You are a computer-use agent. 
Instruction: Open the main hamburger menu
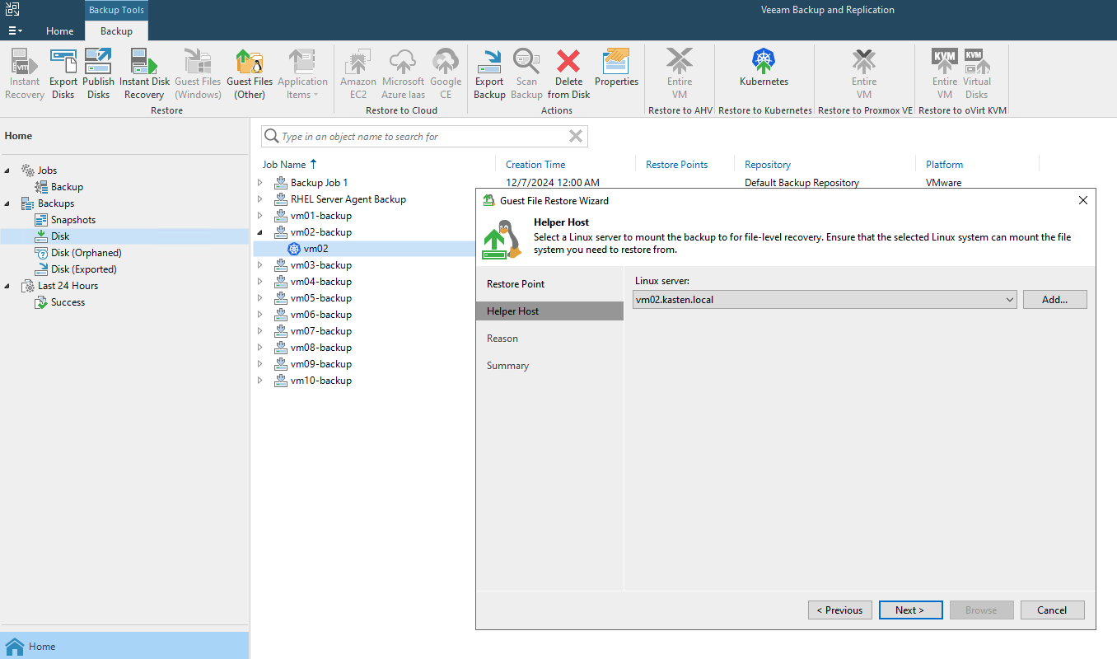16,30
